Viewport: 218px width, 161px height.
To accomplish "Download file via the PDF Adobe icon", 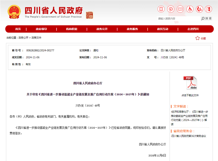I will (x=190, y=83).
